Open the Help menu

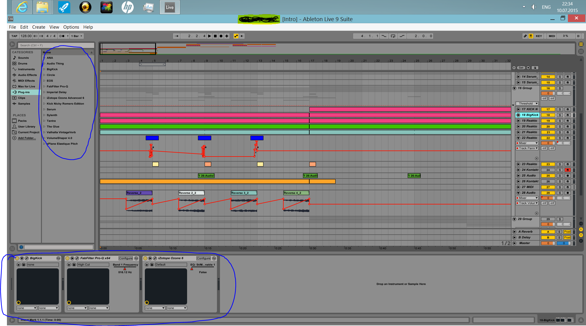(88, 27)
